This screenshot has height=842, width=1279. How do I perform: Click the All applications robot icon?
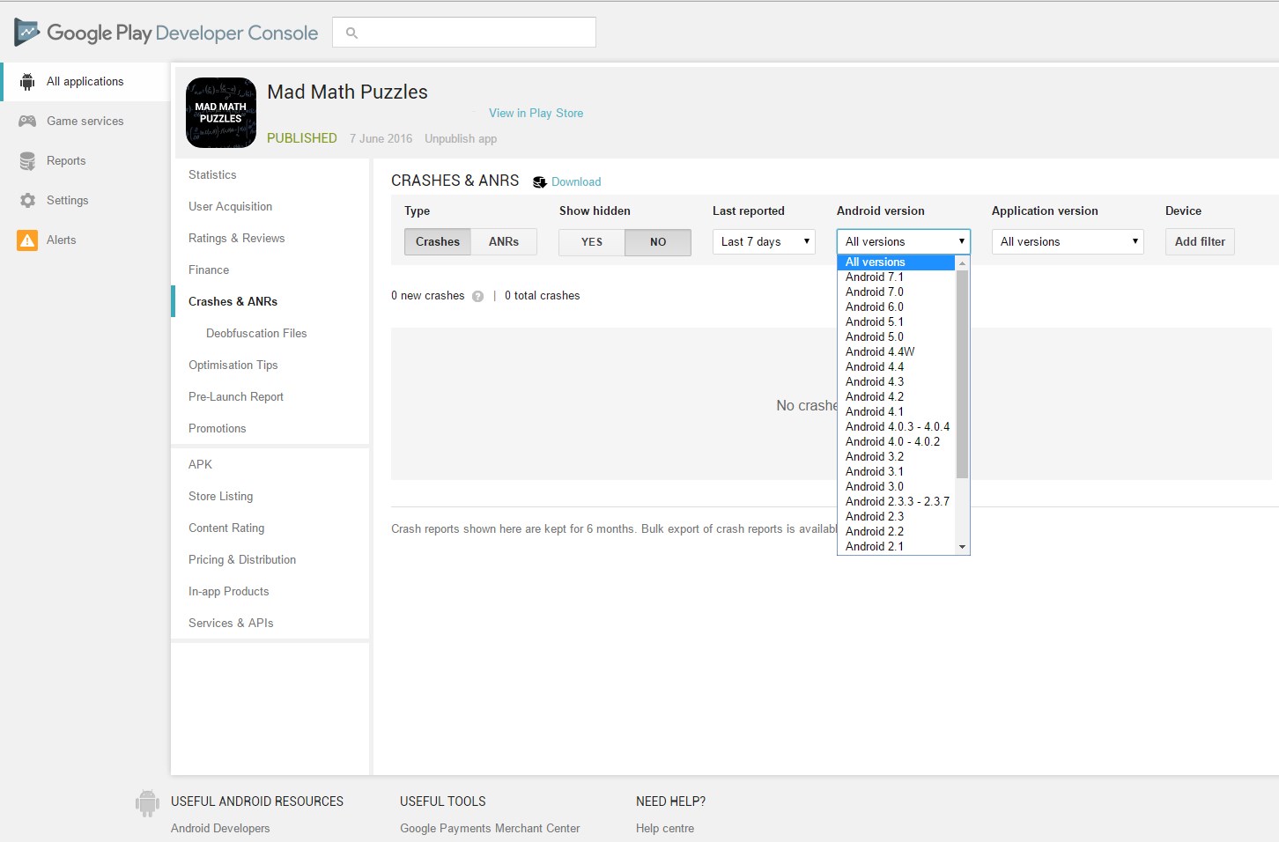click(26, 80)
